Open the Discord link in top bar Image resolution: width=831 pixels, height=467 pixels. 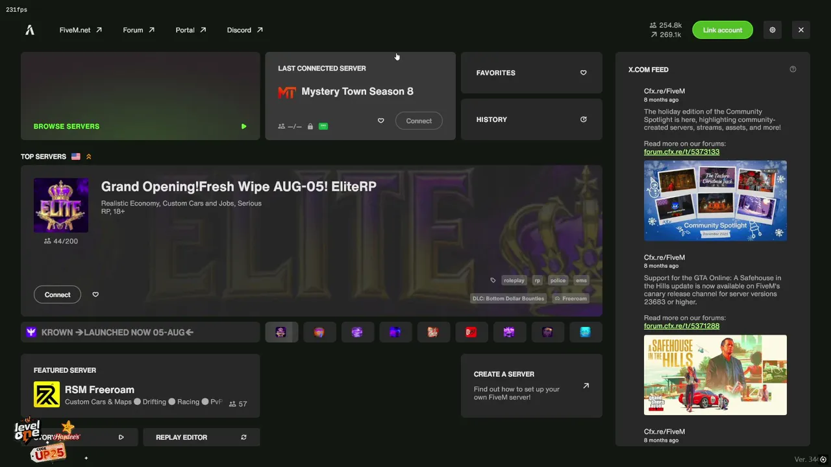pos(245,30)
